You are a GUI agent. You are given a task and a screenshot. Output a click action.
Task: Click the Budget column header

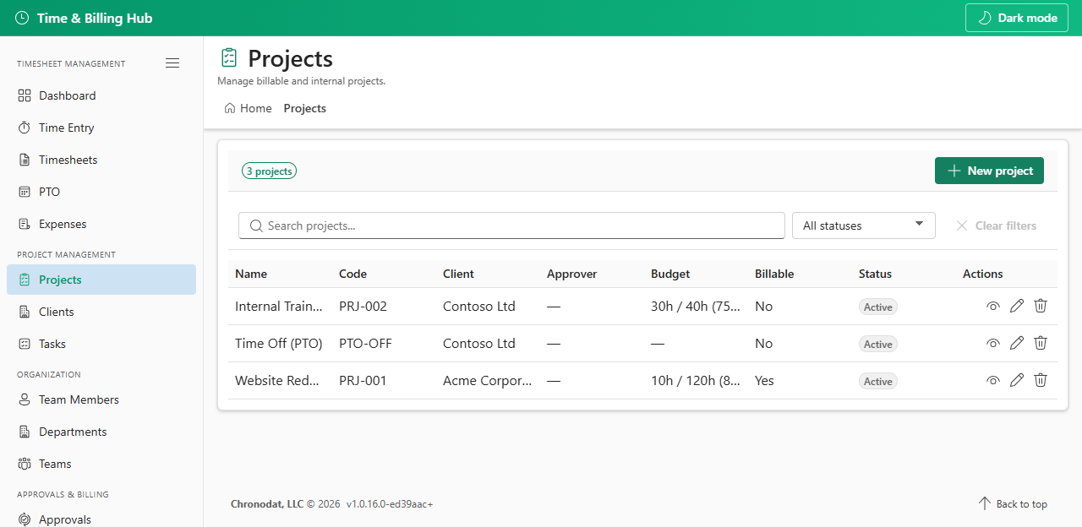tap(670, 274)
